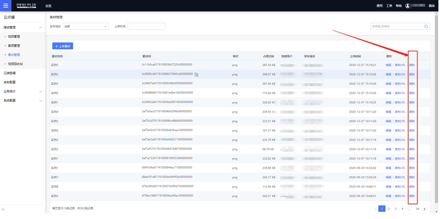Click the 上传素材 button
Image resolution: width=440 pixels, height=219 pixels.
click(63, 46)
